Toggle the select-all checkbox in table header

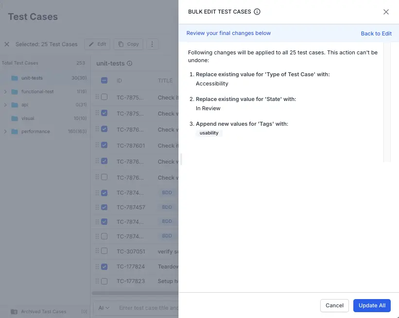point(104,81)
